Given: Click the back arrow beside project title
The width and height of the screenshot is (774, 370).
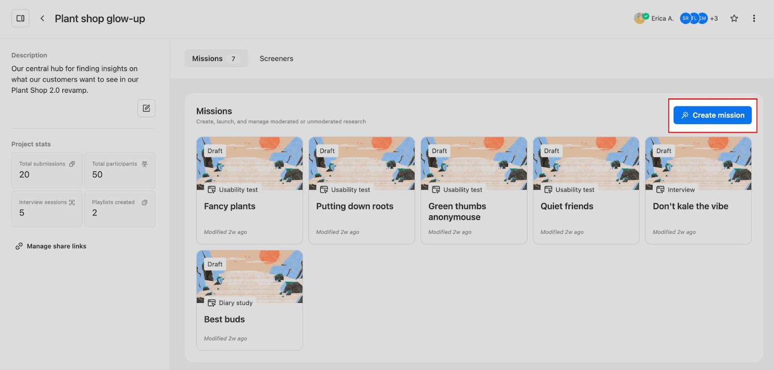Looking at the screenshot, I should pos(43,18).
